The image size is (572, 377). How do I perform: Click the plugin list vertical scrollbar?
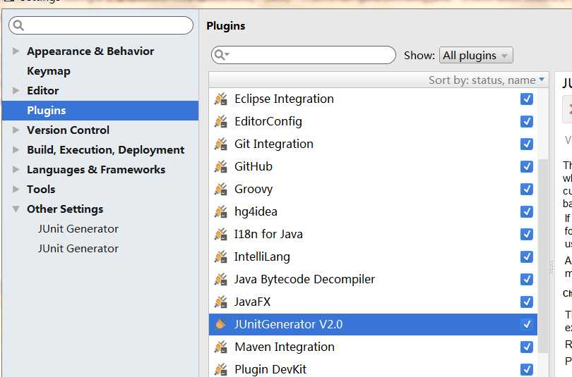pyautogui.click(x=543, y=256)
